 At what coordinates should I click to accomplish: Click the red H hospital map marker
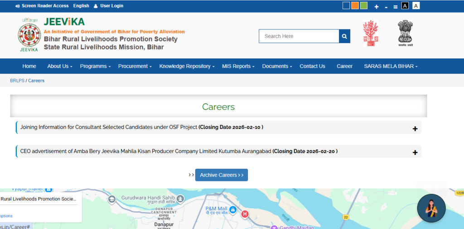(x=245, y=214)
